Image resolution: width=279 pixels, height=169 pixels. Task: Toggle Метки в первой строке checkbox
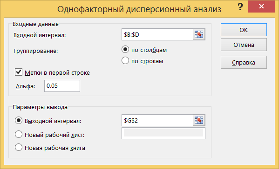pos(19,72)
